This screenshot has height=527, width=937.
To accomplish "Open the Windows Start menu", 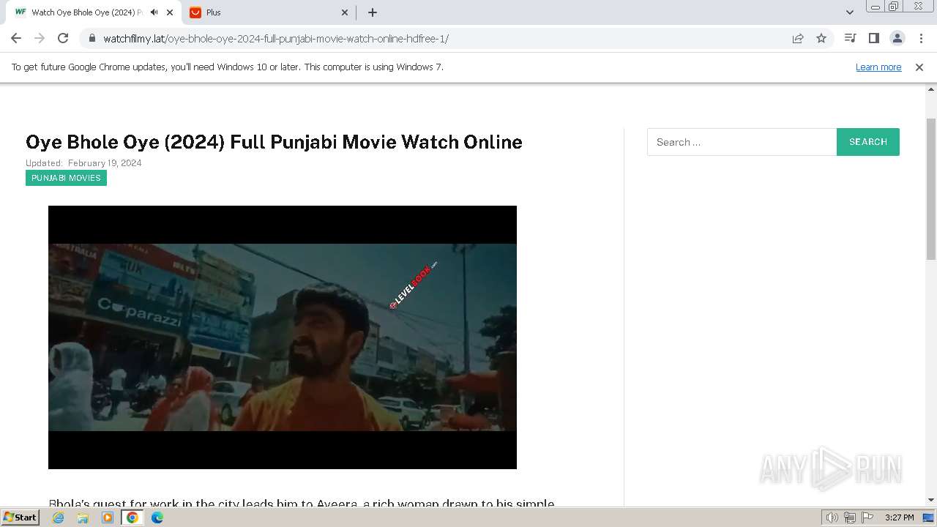I will pos(20,517).
